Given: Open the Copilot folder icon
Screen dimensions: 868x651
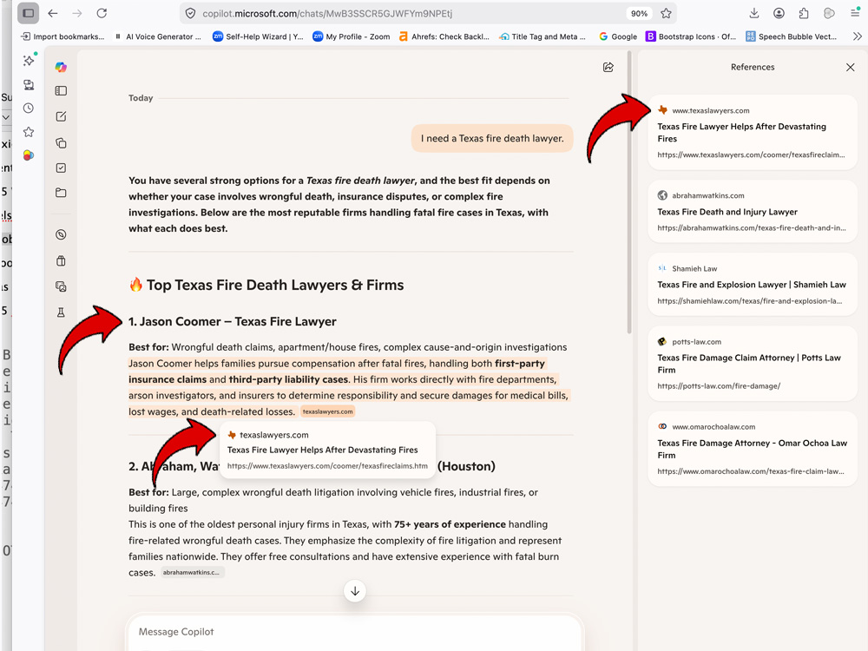Looking at the screenshot, I should point(61,193).
